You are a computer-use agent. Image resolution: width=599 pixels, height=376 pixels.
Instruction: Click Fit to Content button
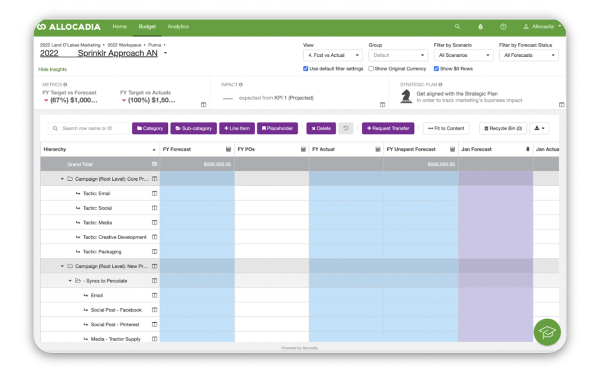(446, 128)
